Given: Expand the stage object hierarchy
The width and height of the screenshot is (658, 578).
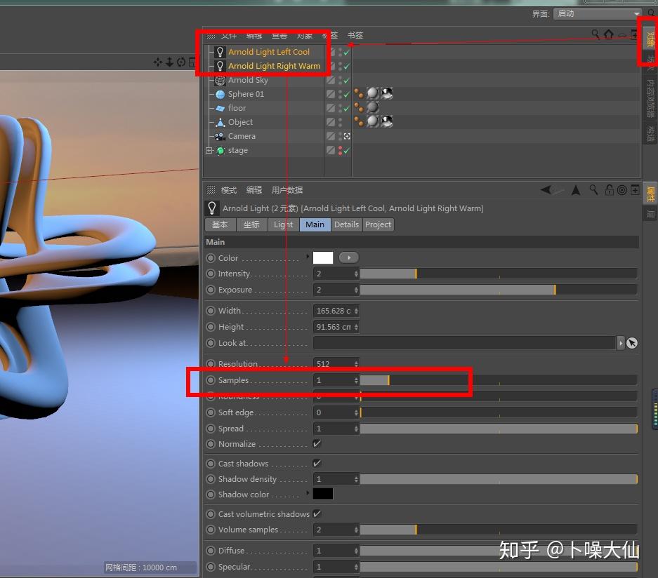Looking at the screenshot, I should (x=209, y=150).
